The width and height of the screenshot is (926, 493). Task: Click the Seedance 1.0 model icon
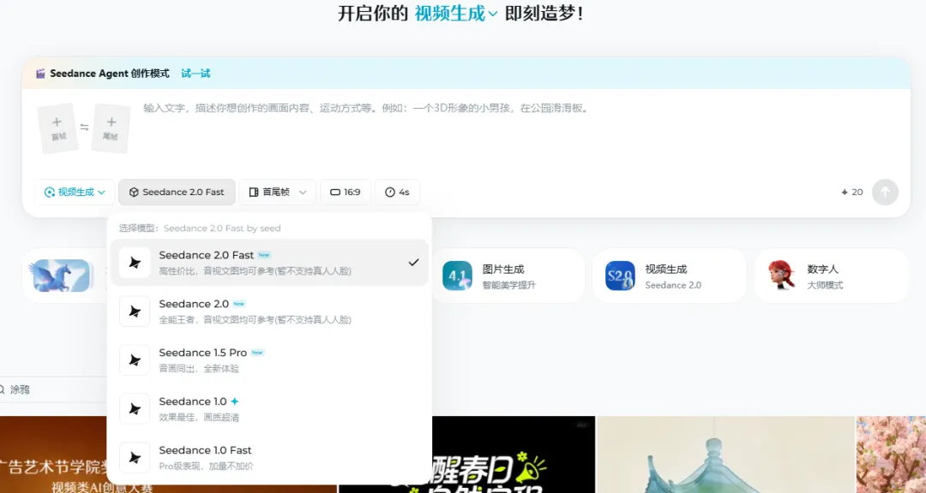(x=135, y=408)
